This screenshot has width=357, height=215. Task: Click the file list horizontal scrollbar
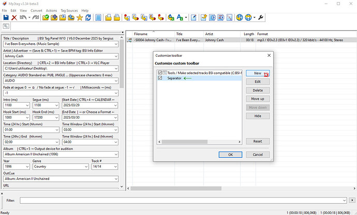(x=176, y=189)
